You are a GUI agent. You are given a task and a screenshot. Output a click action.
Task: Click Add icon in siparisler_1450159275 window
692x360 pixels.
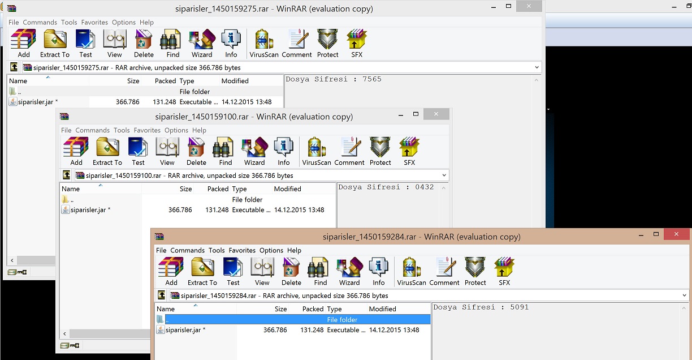(x=24, y=43)
